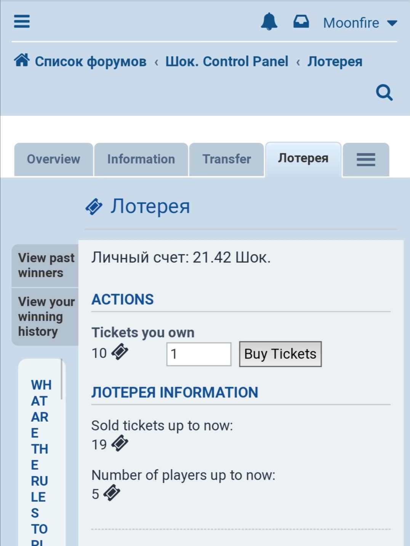The width and height of the screenshot is (410, 546).
Task: Open the forum search magnifier
Action: [x=384, y=92]
